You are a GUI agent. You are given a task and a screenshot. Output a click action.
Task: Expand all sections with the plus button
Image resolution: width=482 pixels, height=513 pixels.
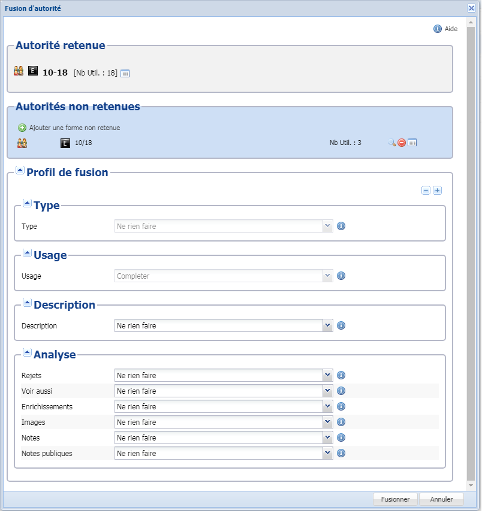pyautogui.click(x=437, y=191)
